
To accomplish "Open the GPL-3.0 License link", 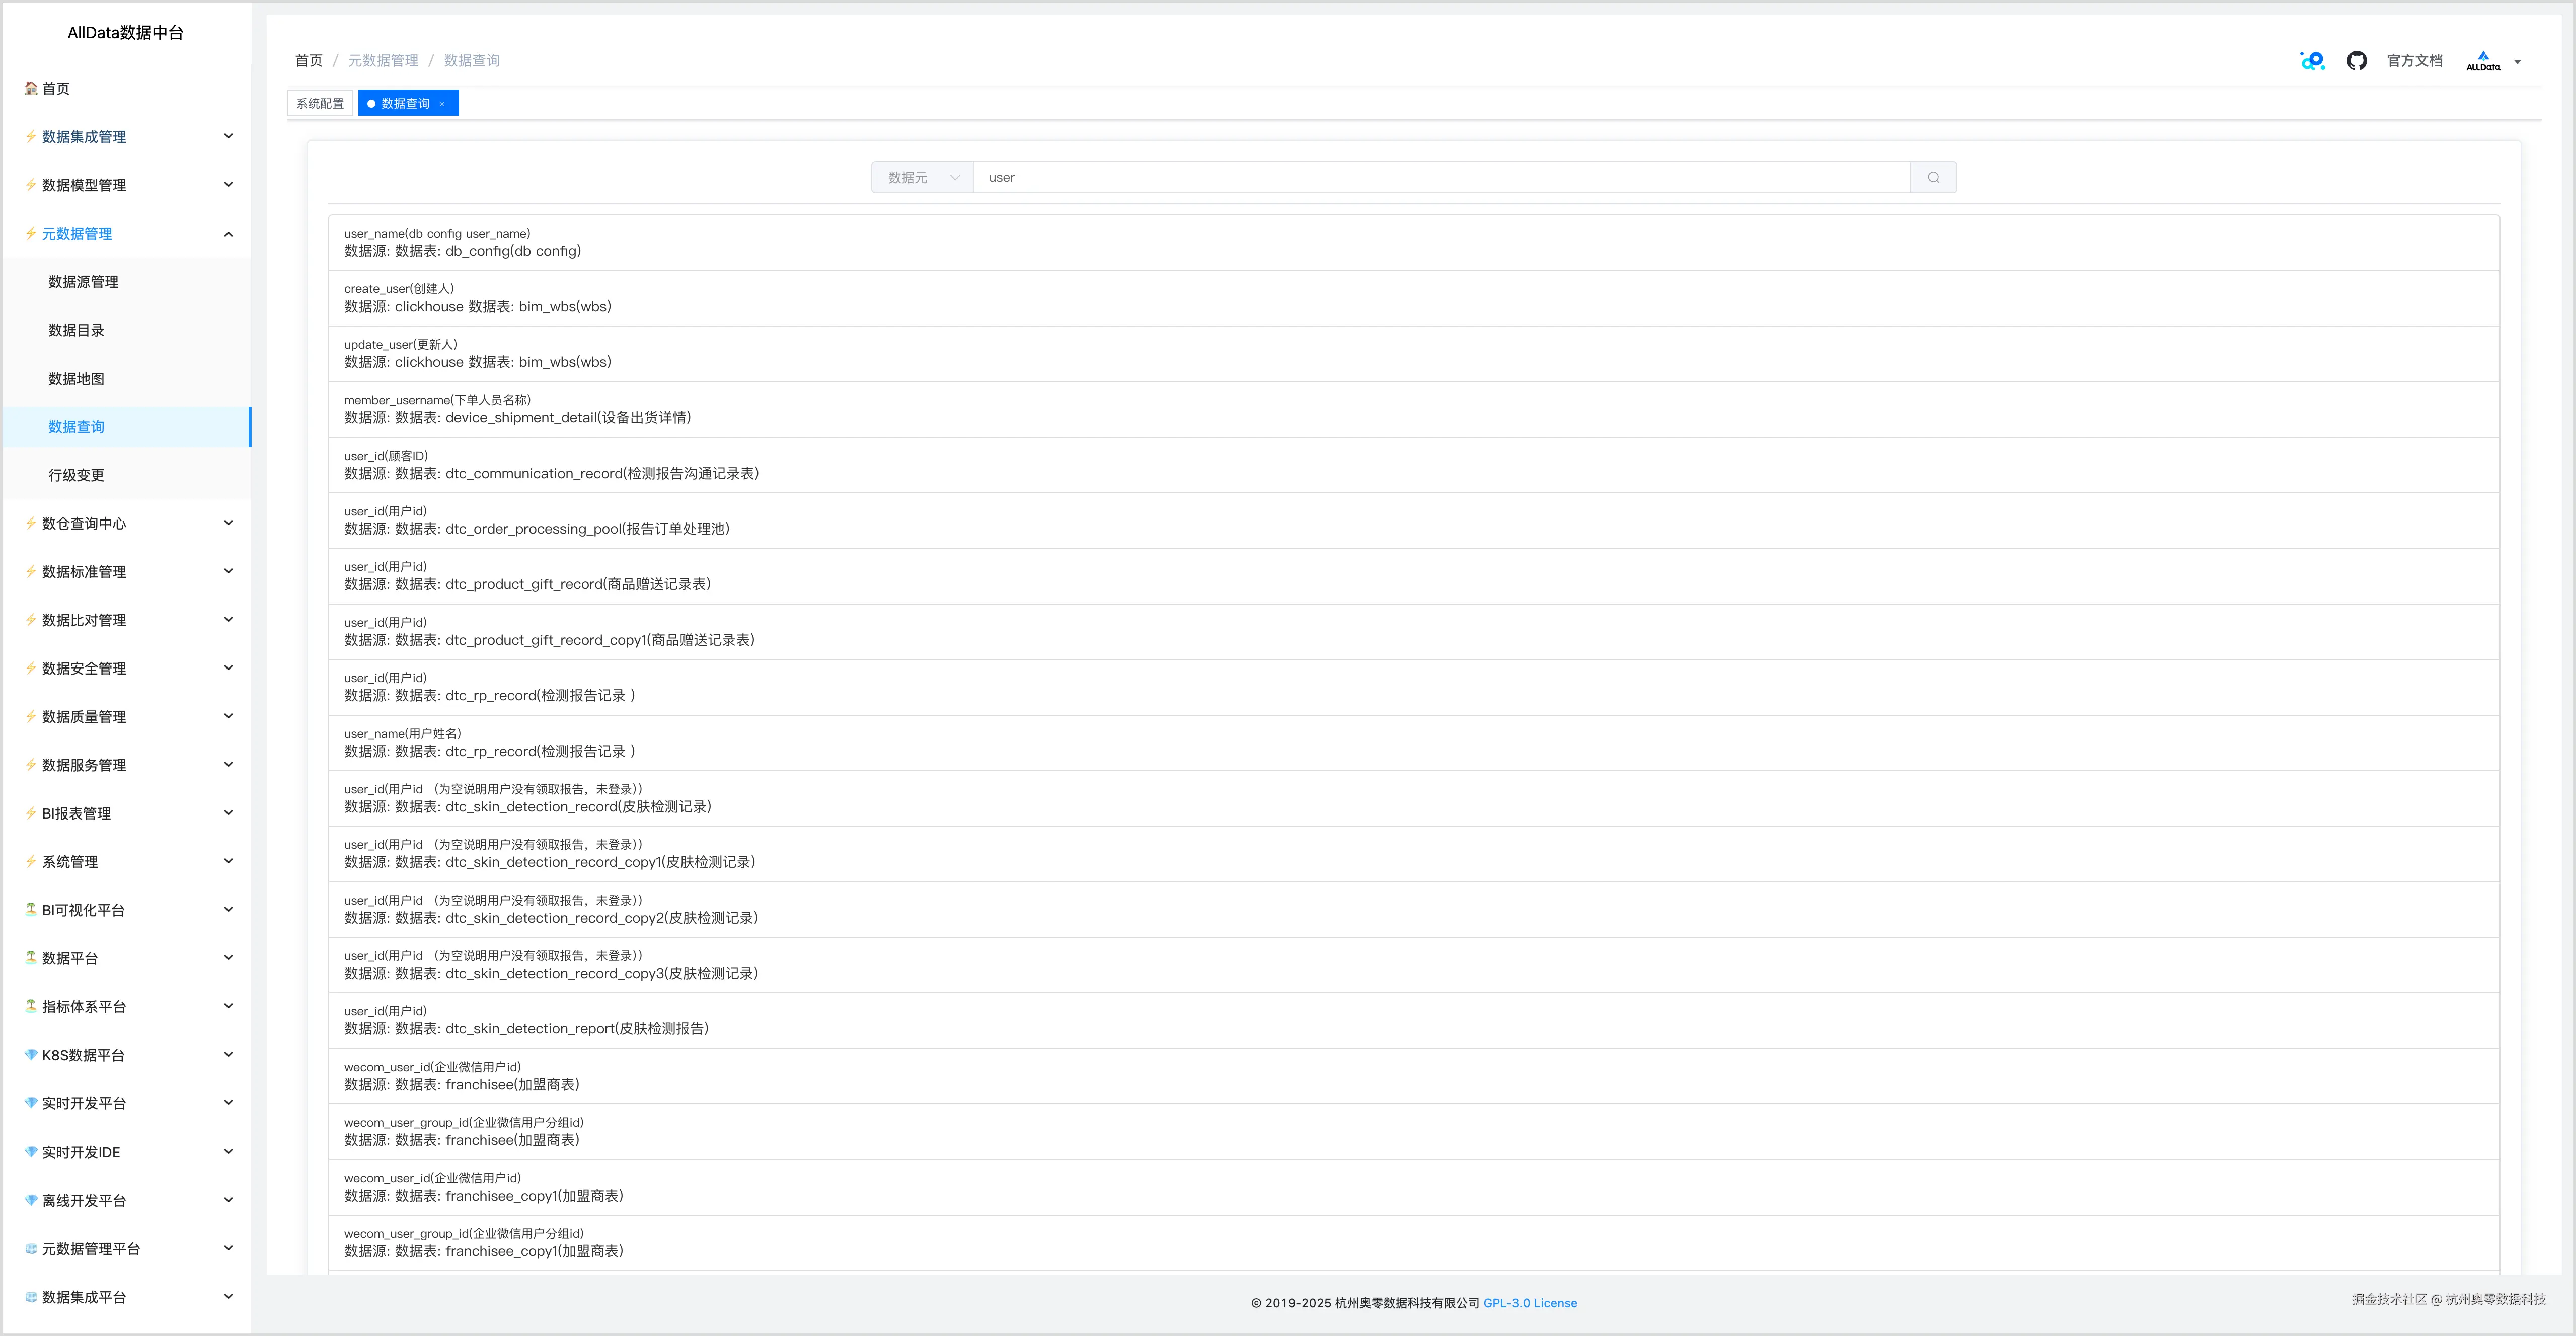I will (1529, 1303).
